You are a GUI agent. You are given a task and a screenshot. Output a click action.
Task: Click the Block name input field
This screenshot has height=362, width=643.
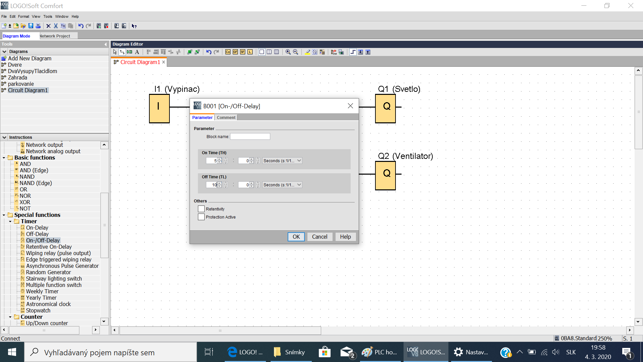pyautogui.click(x=250, y=136)
